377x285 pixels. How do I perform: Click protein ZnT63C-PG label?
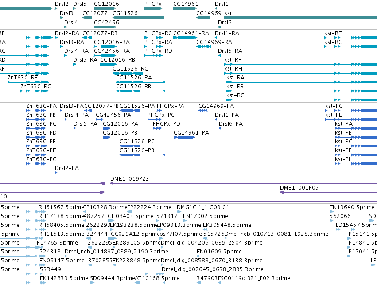click(41, 159)
